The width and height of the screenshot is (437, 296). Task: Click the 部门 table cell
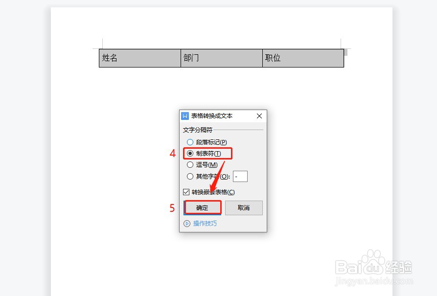(222, 58)
